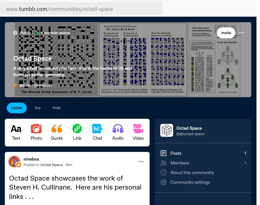
Task: Create a new Text post
Action: [16, 132]
